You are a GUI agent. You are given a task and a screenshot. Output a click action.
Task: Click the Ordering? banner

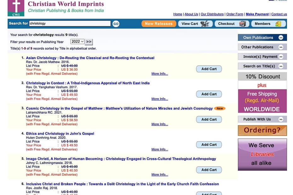point(262,130)
